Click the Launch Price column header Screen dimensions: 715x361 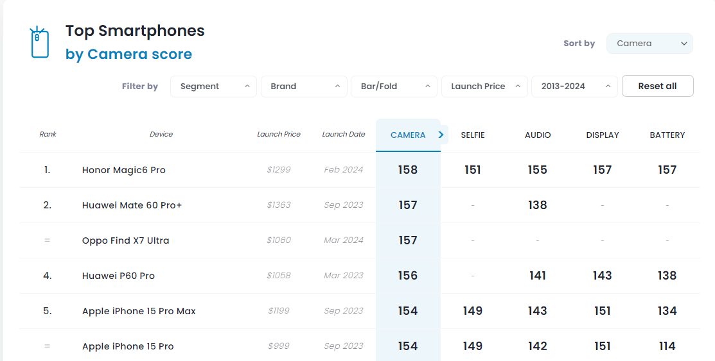pyautogui.click(x=279, y=134)
